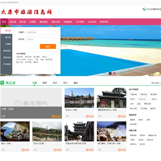Open the 五台山1日游 lake photo
Image resolution: width=161 pixels, height=161 pixels.
coord(47,131)
